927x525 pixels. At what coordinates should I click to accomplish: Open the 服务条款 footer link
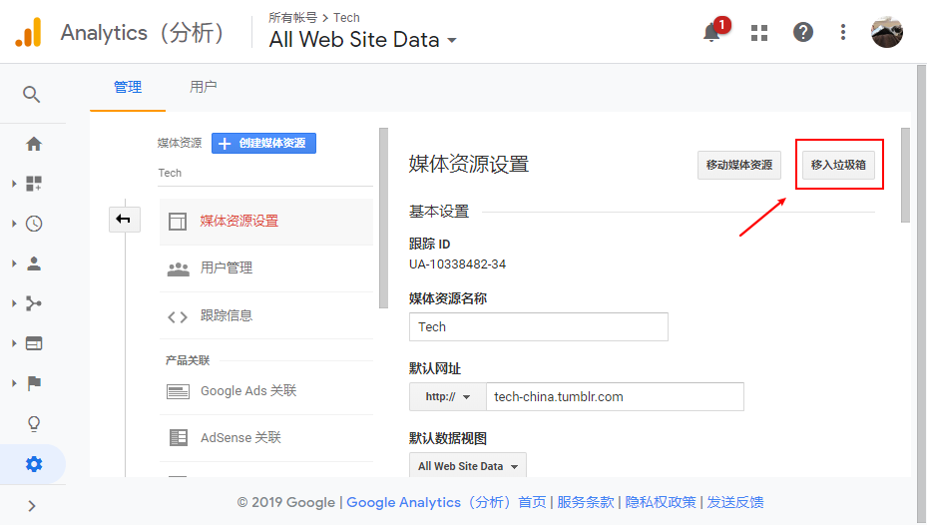point(586,502)
